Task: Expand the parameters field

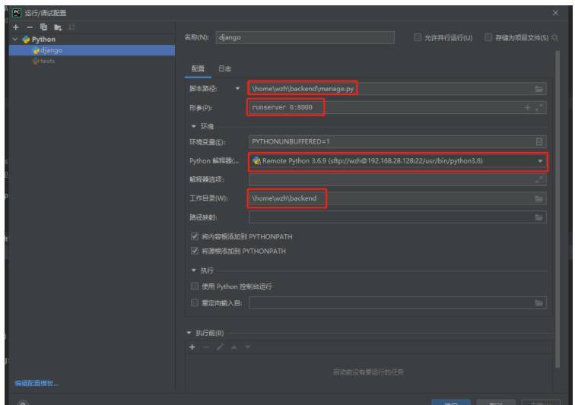Action: point(538,107)
